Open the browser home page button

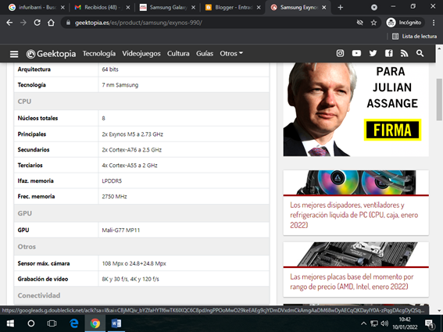pos(51,23)
